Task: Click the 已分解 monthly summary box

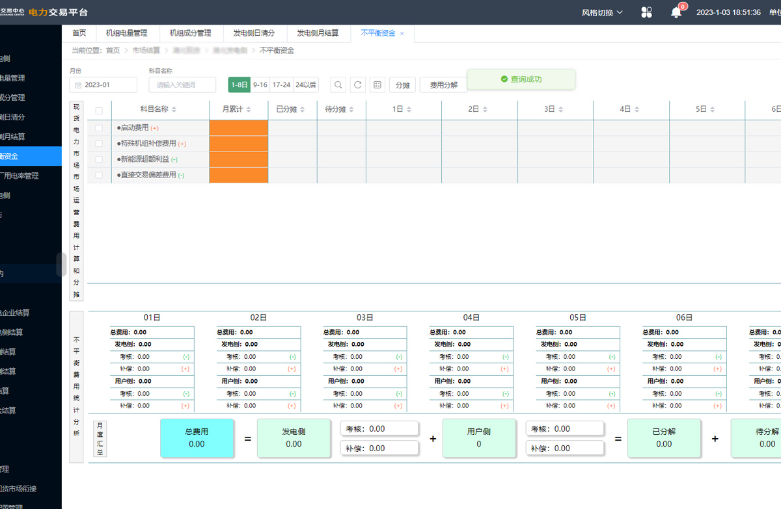Action: tap(664, 438)
